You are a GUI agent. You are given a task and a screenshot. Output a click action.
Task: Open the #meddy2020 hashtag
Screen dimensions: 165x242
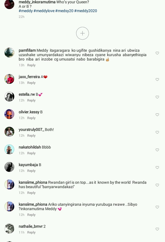click(86, 11)
